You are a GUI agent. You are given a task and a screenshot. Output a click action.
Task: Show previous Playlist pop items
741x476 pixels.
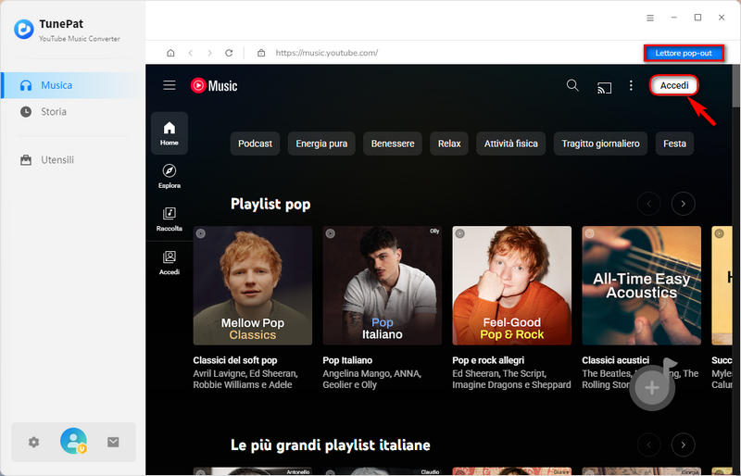[649, 204]
